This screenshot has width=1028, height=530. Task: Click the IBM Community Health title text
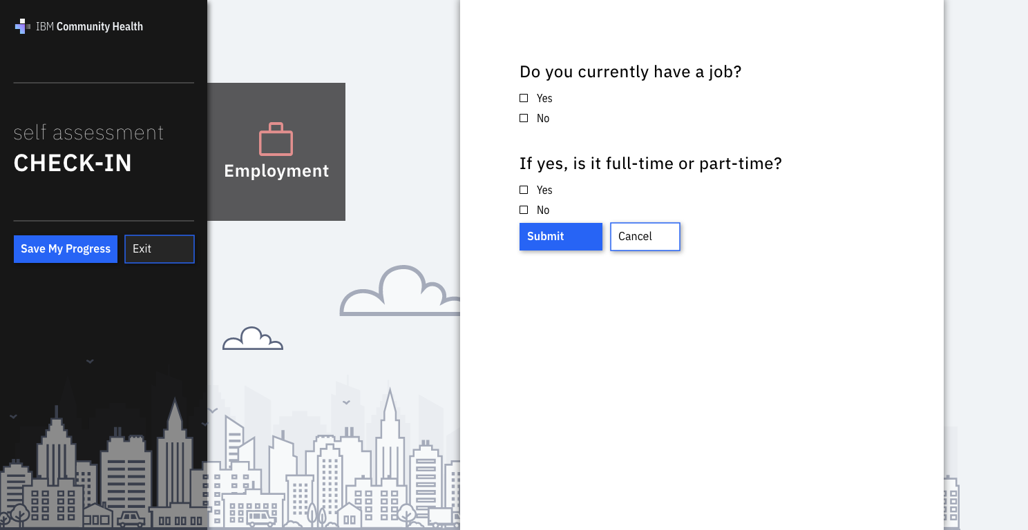pyautogui.click(x=89, y=27)
